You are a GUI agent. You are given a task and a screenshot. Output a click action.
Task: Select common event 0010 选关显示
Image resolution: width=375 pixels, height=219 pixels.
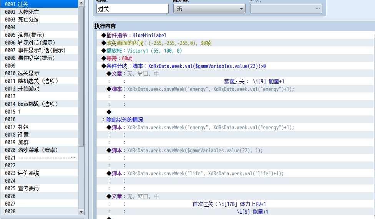coord(39,73)
